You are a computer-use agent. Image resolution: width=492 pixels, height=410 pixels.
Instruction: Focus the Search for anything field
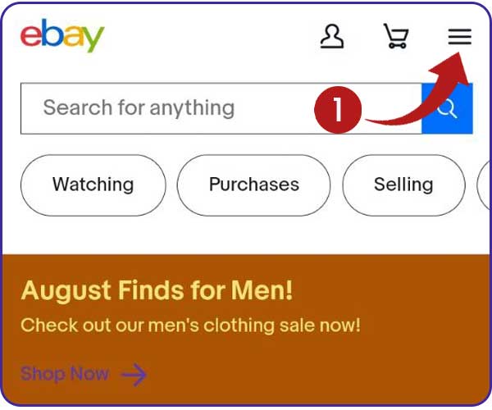click(221, 108)
